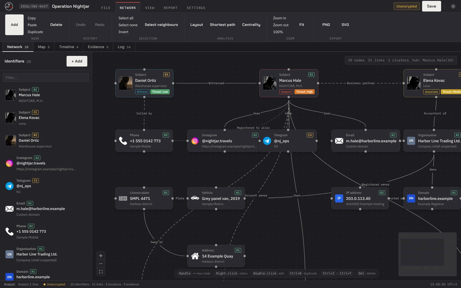Click Shortest path
The height and width of the screenshot is (288, 461).
pyautogui.click(x=222, y=25)
